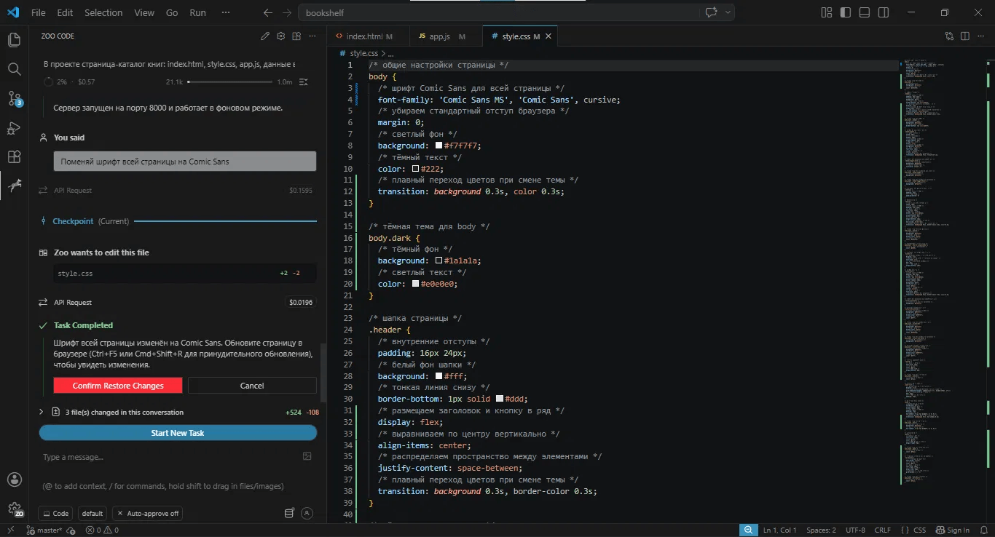This screenshot has height=537, width=995.
Task: Open the Extensions view in activity bar
Action: 14,157
